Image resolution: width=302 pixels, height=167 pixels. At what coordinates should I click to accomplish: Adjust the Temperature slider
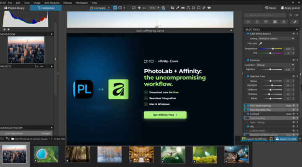coord(271,49)
